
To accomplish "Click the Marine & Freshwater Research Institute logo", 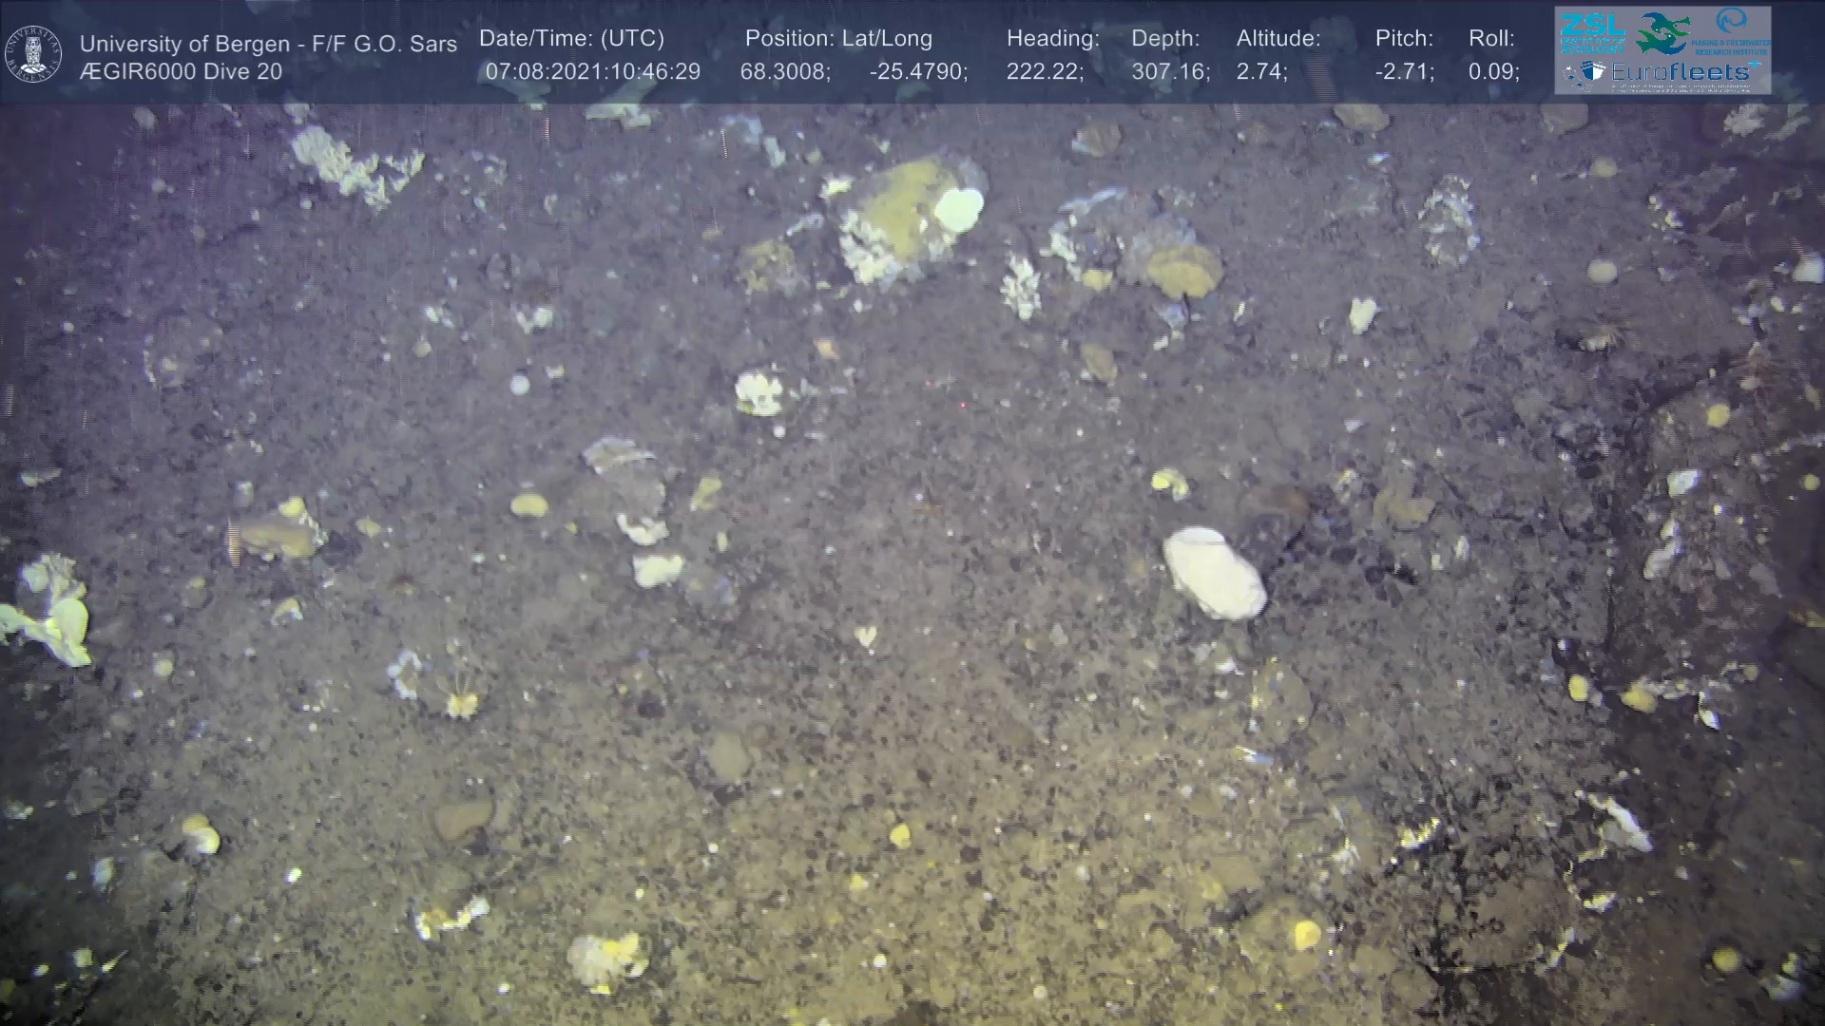I will coord(1734,30).
